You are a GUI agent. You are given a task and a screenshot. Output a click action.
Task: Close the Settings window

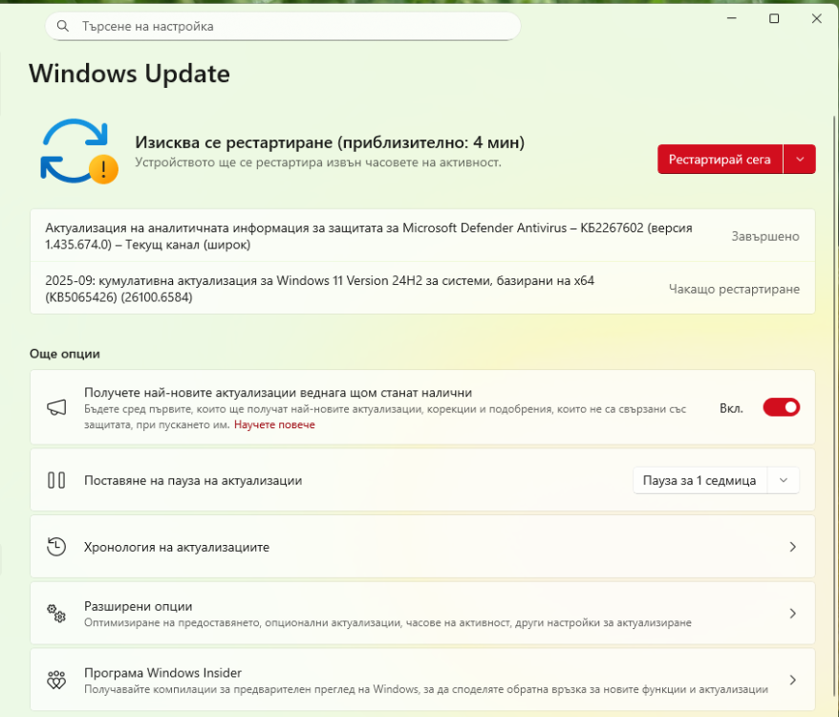tap(816, 18)
